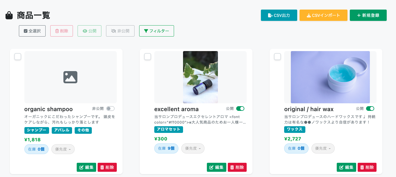Click the excellent aroma 優先度 badge
This screenshot has width=396, height=177.
coord(193,148)
